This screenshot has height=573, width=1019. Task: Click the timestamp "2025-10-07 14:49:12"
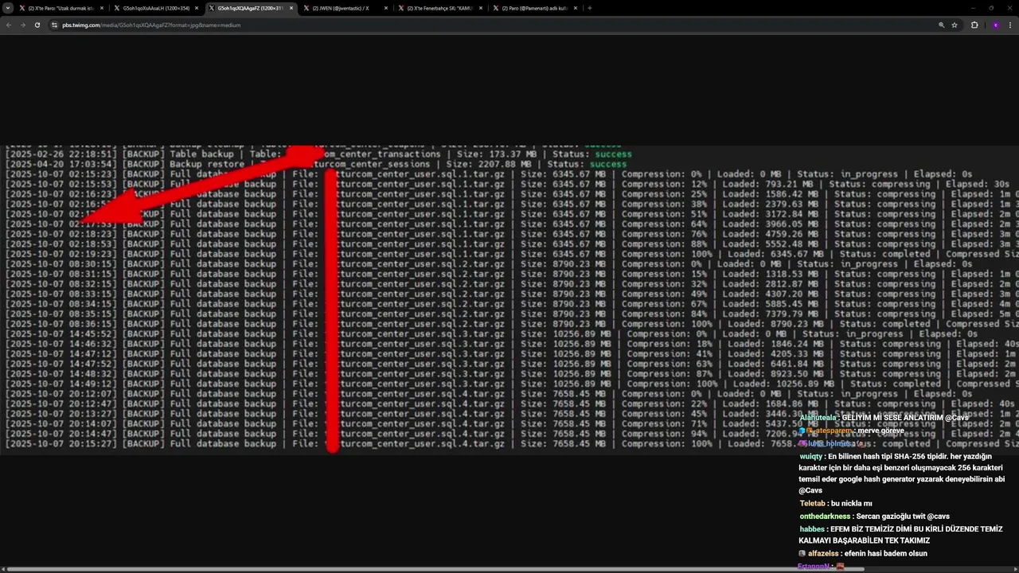[61, 384]
